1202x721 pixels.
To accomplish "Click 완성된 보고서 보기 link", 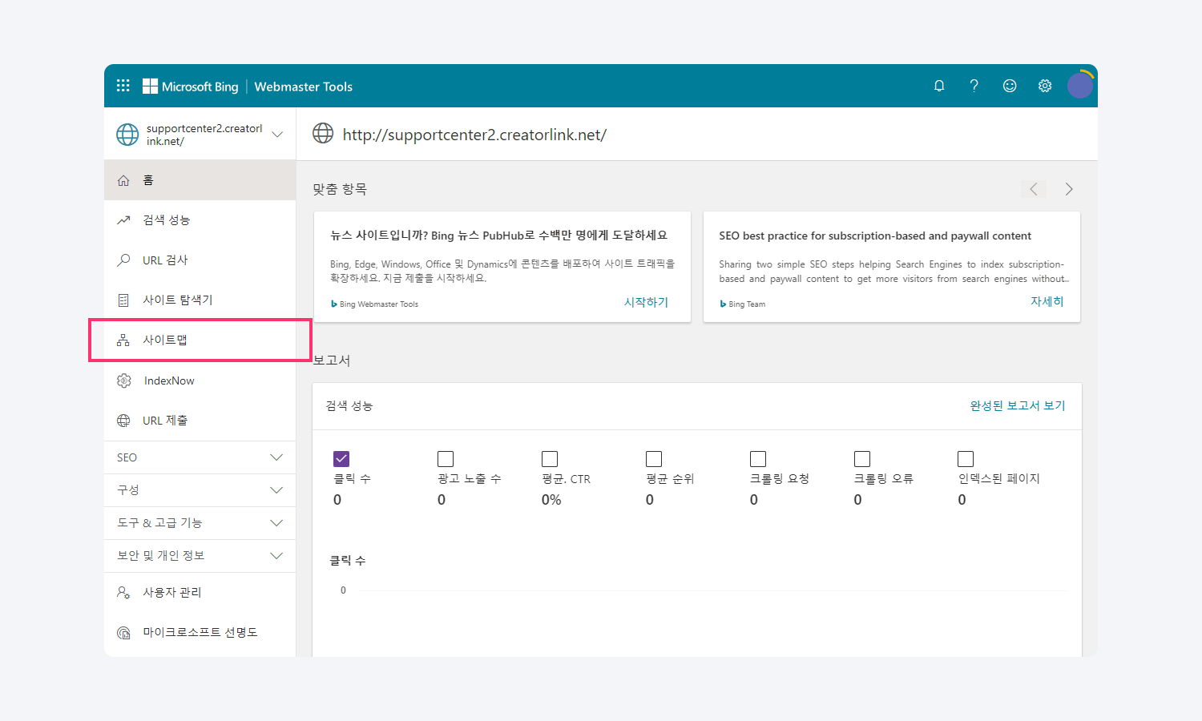I will pos(1017,406).
